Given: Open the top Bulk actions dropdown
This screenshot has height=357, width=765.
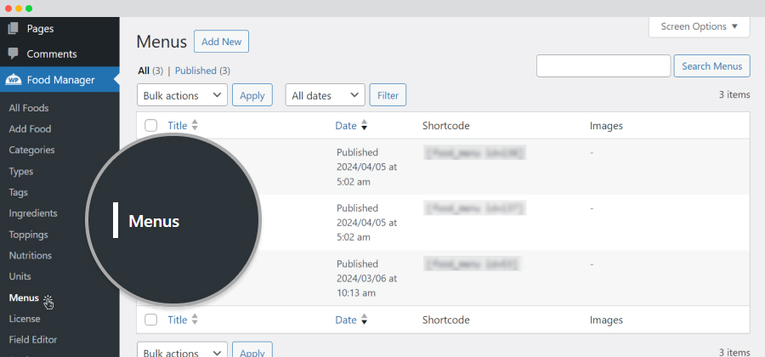Looking at the screenshot, I should 183,95.
